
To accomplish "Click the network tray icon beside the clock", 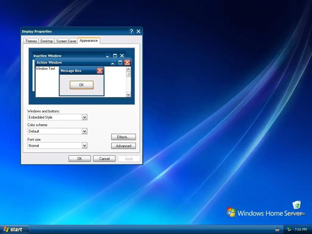I will (x=289, y=229).
